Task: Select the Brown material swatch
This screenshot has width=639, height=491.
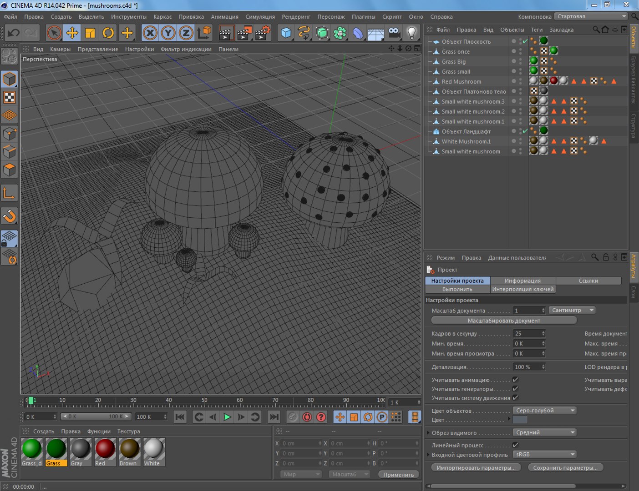Action: tap(130, 452)
